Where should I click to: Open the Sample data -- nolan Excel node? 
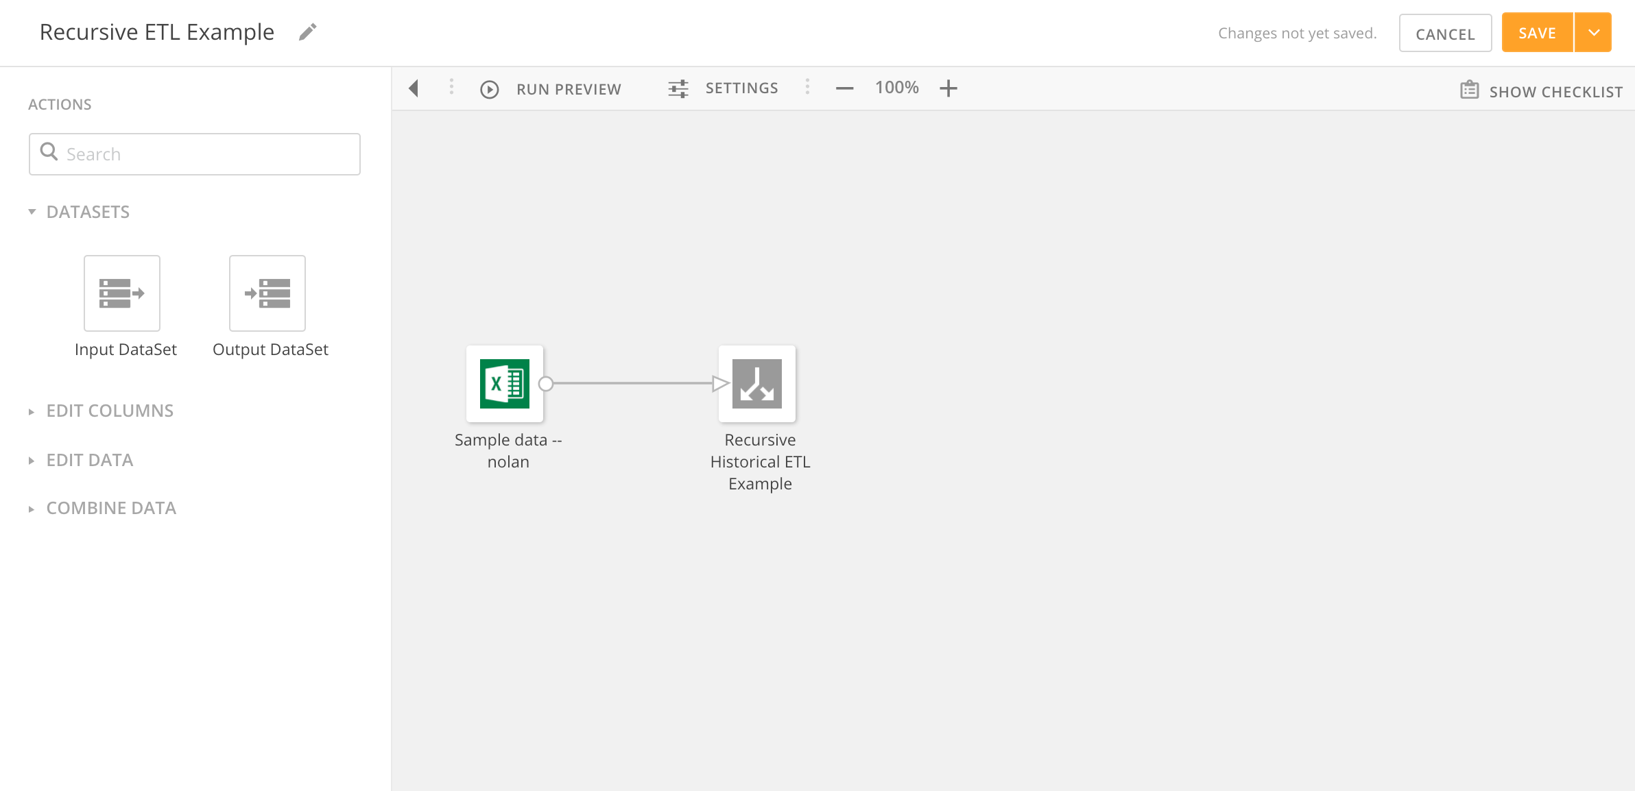505,384
